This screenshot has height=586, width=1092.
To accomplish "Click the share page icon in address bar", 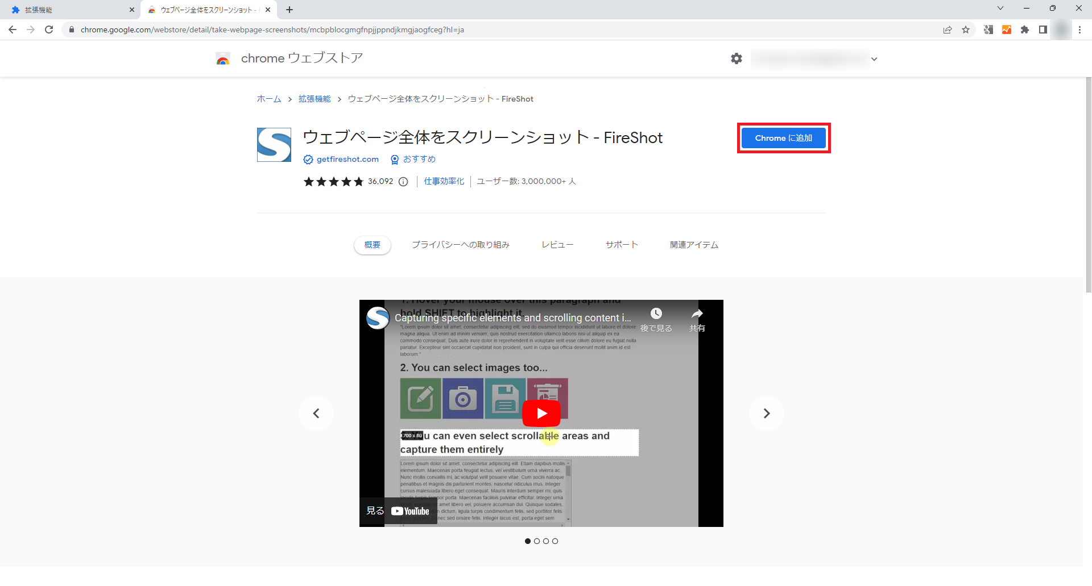I will pyautogui.click(x=948, y=30).
